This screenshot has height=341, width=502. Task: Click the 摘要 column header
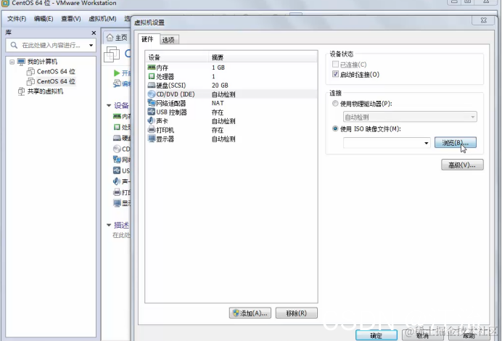pos(263,57)
